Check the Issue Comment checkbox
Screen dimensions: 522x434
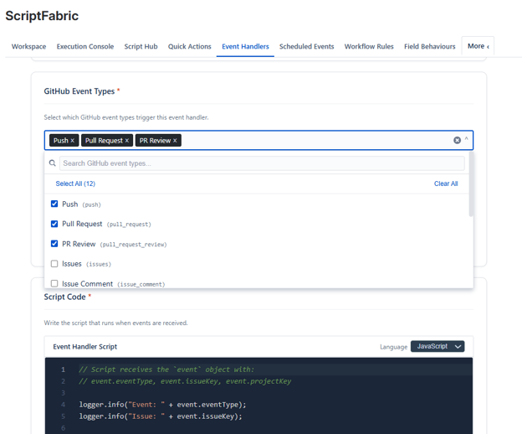[x=54, y=284]
